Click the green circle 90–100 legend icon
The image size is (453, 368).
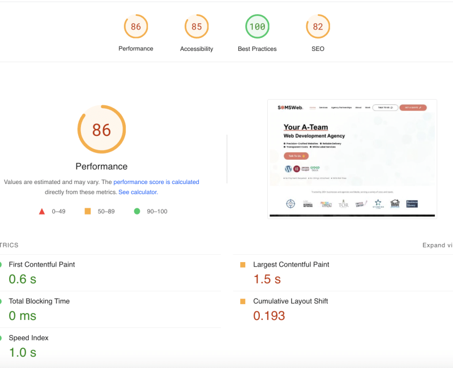coord(136,211)
